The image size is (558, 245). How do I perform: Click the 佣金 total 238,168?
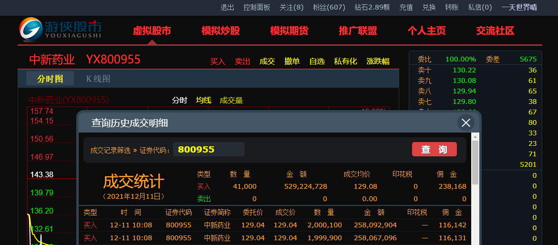[x=451, y=186]
